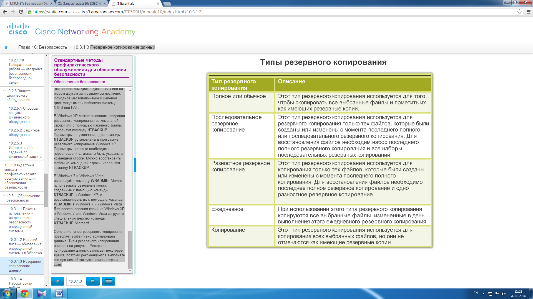Click the Типы резервного копирования title
This screenshot has width=533, height=299.
tap(323, 62)
